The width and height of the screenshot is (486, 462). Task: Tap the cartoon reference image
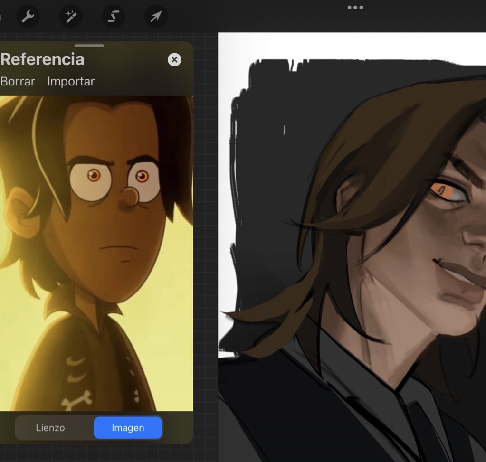click(x=96, y=254)
